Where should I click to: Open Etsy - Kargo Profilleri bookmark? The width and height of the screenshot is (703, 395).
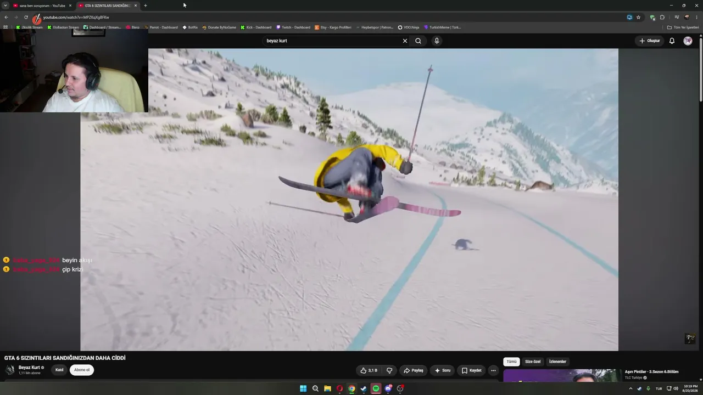333,27
